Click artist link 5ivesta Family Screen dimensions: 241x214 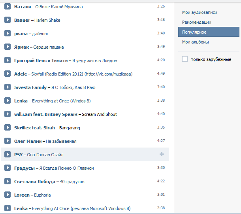pyautogui.click(x=30, y=87)
